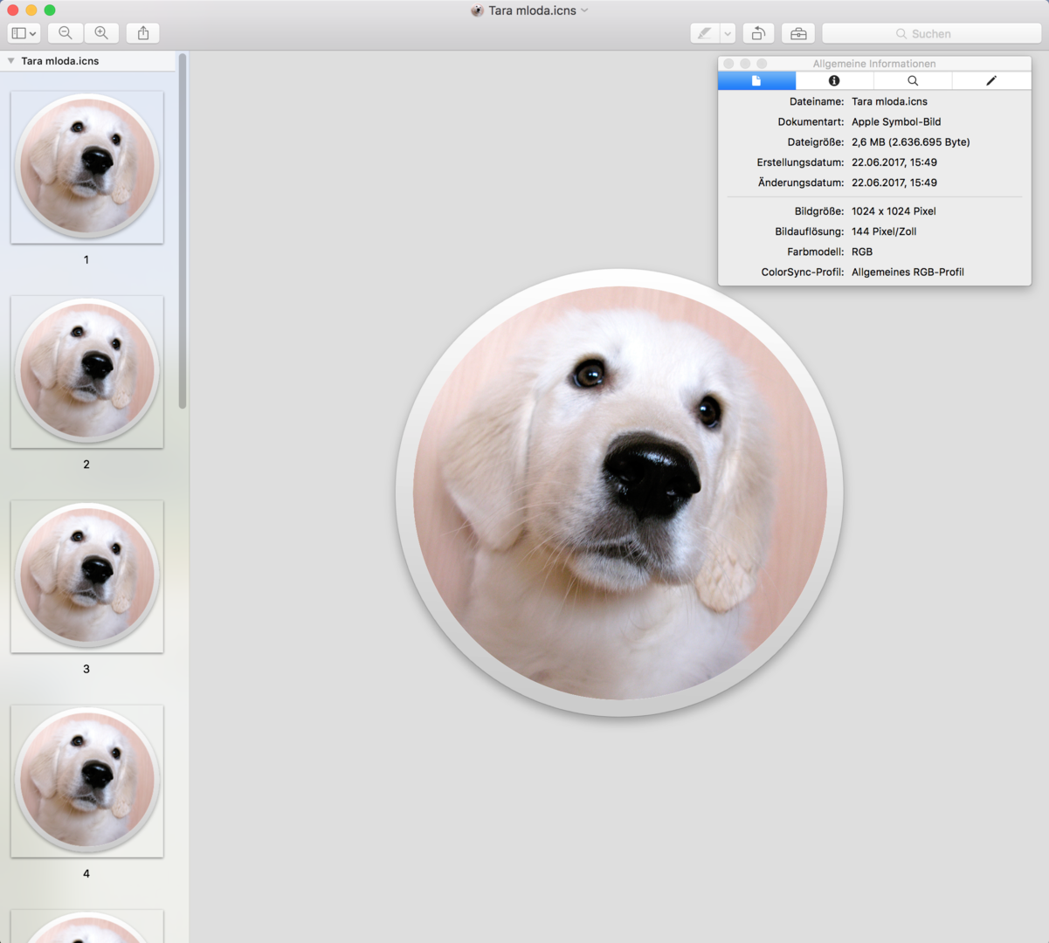Select thumbnail 2 in the sidebar
This screenshot has height=943, width=1049.
[x=86, y=371]
